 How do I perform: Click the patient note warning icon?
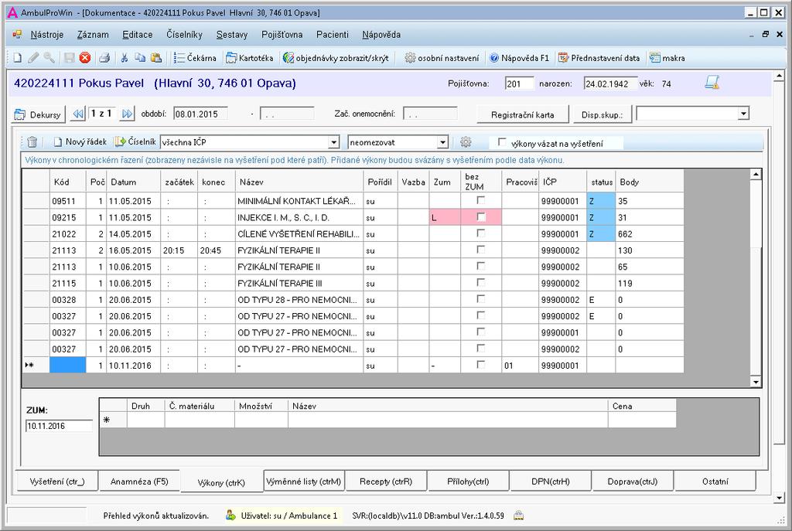coord(712,82)
